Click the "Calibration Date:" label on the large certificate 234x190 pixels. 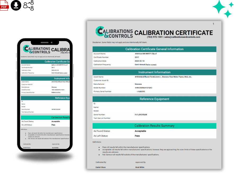100,61
